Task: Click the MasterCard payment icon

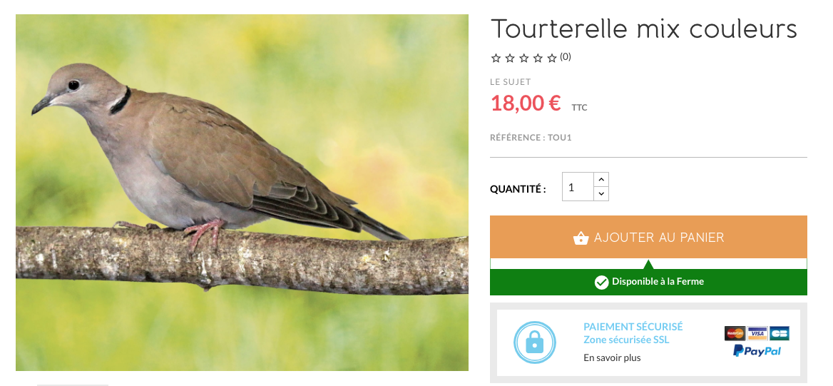Action: (x=735, y=333)
